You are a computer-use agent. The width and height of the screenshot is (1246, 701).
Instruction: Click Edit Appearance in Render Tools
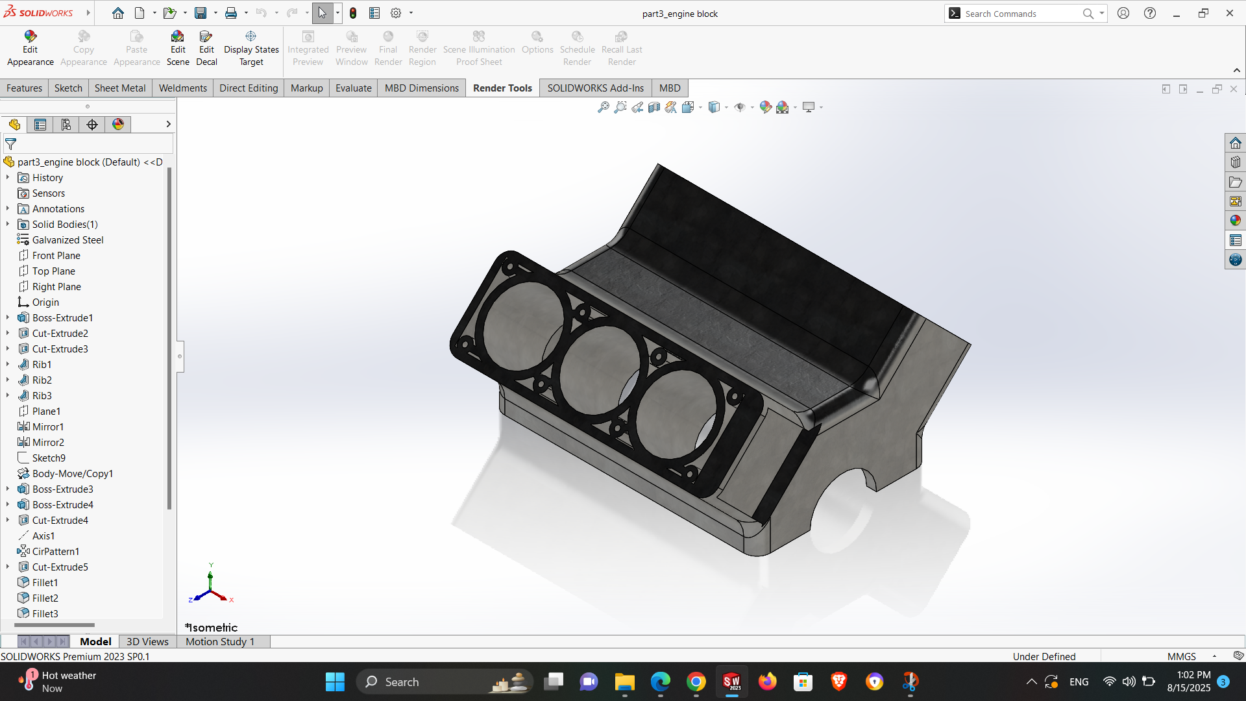(30, 48)
